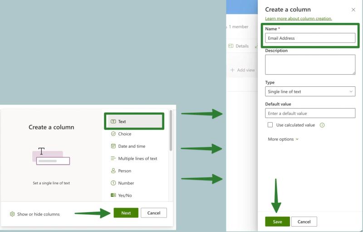This screenshot has width=363, height=232.
Task: Click the gear icon beside Show or hide columns
Action: (x=12, y=214)
